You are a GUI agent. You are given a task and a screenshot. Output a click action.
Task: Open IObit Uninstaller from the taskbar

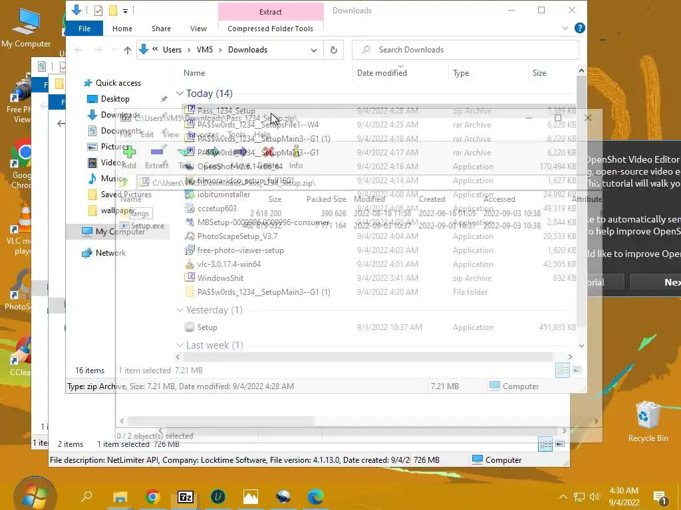click(218, 497)
